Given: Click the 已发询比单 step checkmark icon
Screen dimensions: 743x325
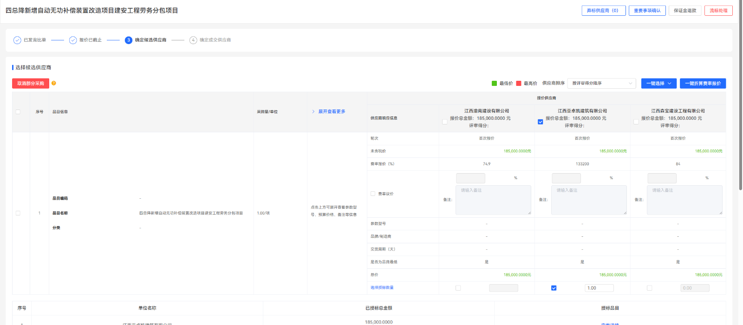Looking at the screenshot, I should click(17, 40).
